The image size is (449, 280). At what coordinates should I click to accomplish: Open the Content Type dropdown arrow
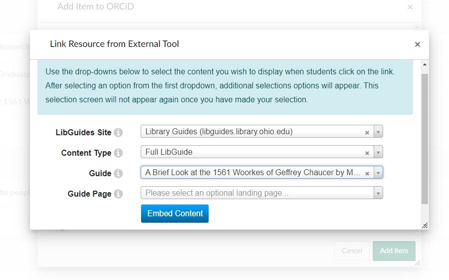[x=378, y=153]
